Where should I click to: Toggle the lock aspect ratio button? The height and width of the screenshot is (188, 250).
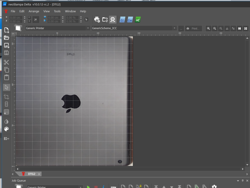(x=86, y=19)
